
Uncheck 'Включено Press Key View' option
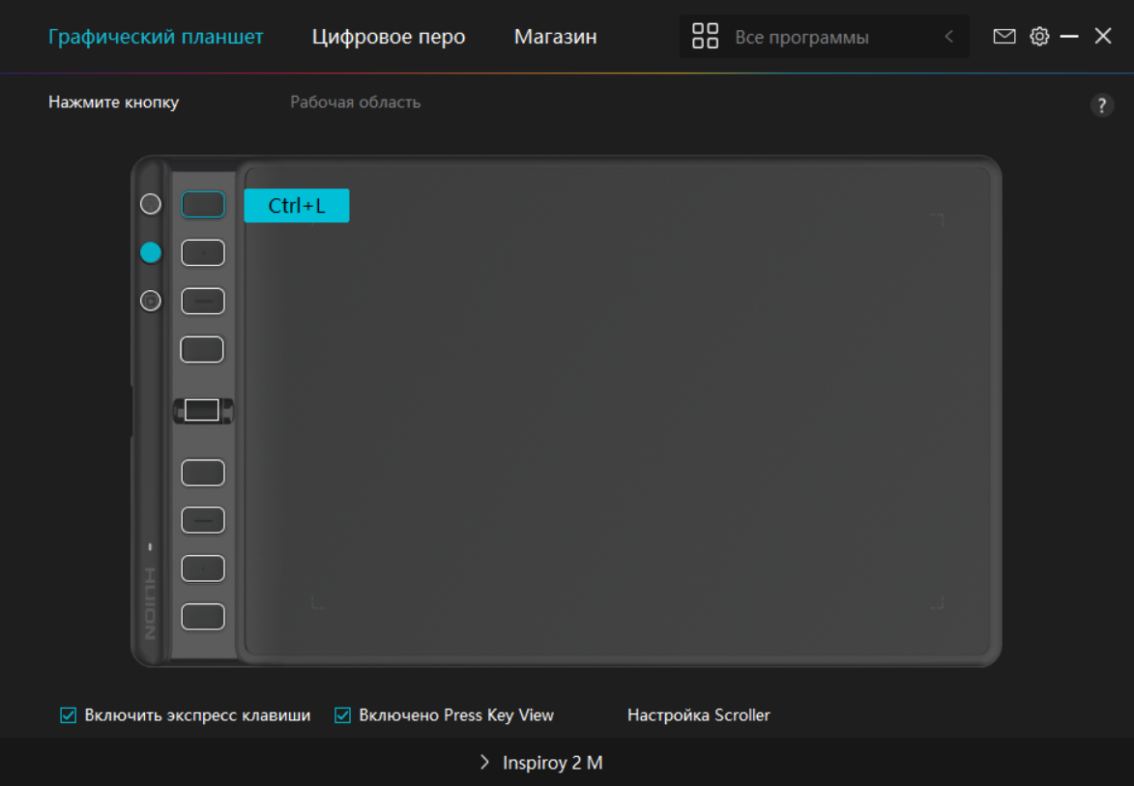click(342, 715)
